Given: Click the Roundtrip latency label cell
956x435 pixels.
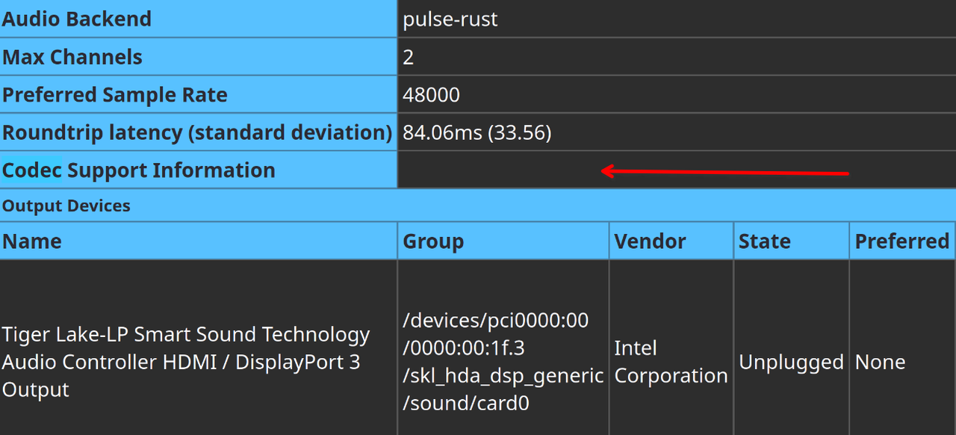Looking at the screenshot, I should tap(198, 132).
